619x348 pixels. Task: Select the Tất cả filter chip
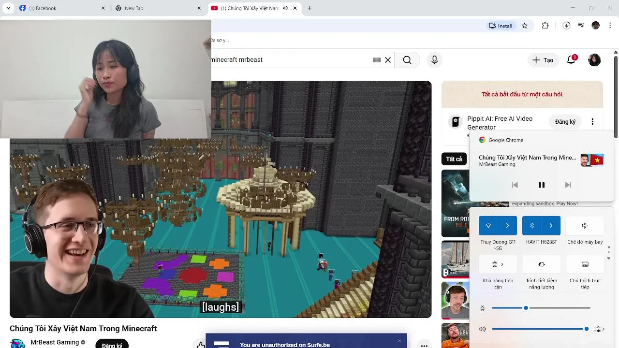[x=454, y=159]
